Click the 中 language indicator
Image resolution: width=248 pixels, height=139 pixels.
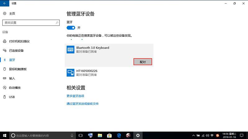pyautogui.click(x=212, y=135)
